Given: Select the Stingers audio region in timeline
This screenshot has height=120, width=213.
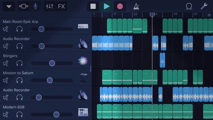Looking at the screenshot, I should tap(162, 60).
